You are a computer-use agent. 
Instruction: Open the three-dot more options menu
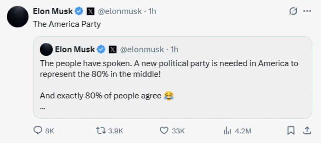tap(307, 11)
